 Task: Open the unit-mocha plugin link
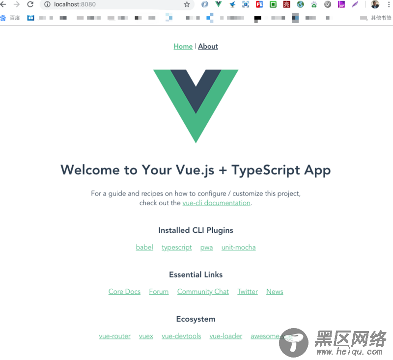tap(239, 247)
